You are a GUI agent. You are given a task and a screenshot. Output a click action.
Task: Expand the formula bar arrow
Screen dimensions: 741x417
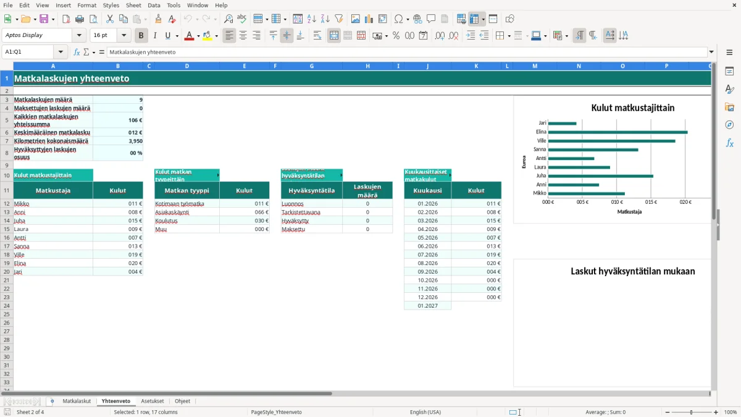(711, 52)
